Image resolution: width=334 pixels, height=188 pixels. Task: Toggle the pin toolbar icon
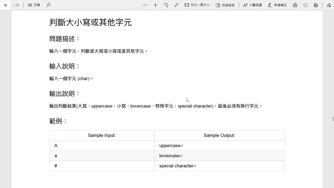pyautogui.click(x=329, y=5)
